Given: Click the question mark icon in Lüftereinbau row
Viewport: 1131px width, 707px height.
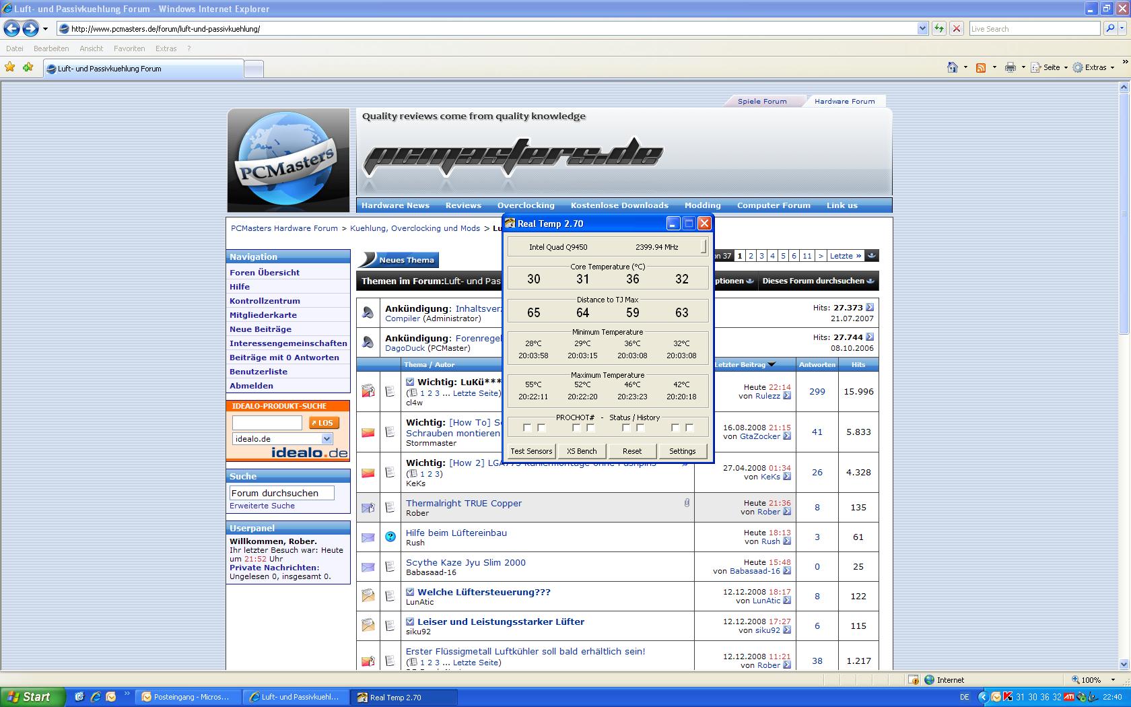Looking at the screenshot, I should (390, 537).
